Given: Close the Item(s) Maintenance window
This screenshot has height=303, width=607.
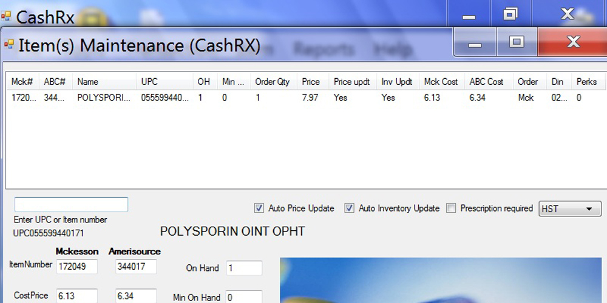Looking at the screenshot, I should point(572,42).
